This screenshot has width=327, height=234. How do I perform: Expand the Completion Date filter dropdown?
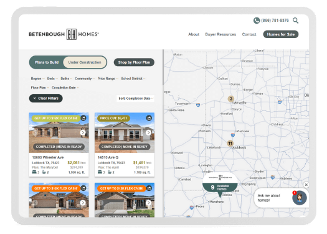65,87
